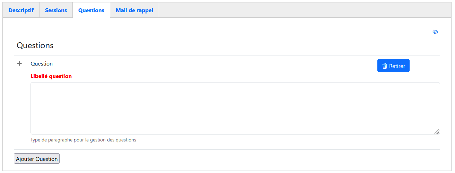The height and width of the screenshot is (173, 455).
Task: Click the textarea resize grip corner
Action: (437, 131)
